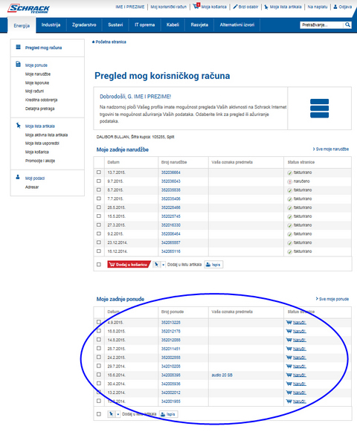357x432 pixels.
Task: Select checkbox for offer 342005936
Action: tap(99, 383)
